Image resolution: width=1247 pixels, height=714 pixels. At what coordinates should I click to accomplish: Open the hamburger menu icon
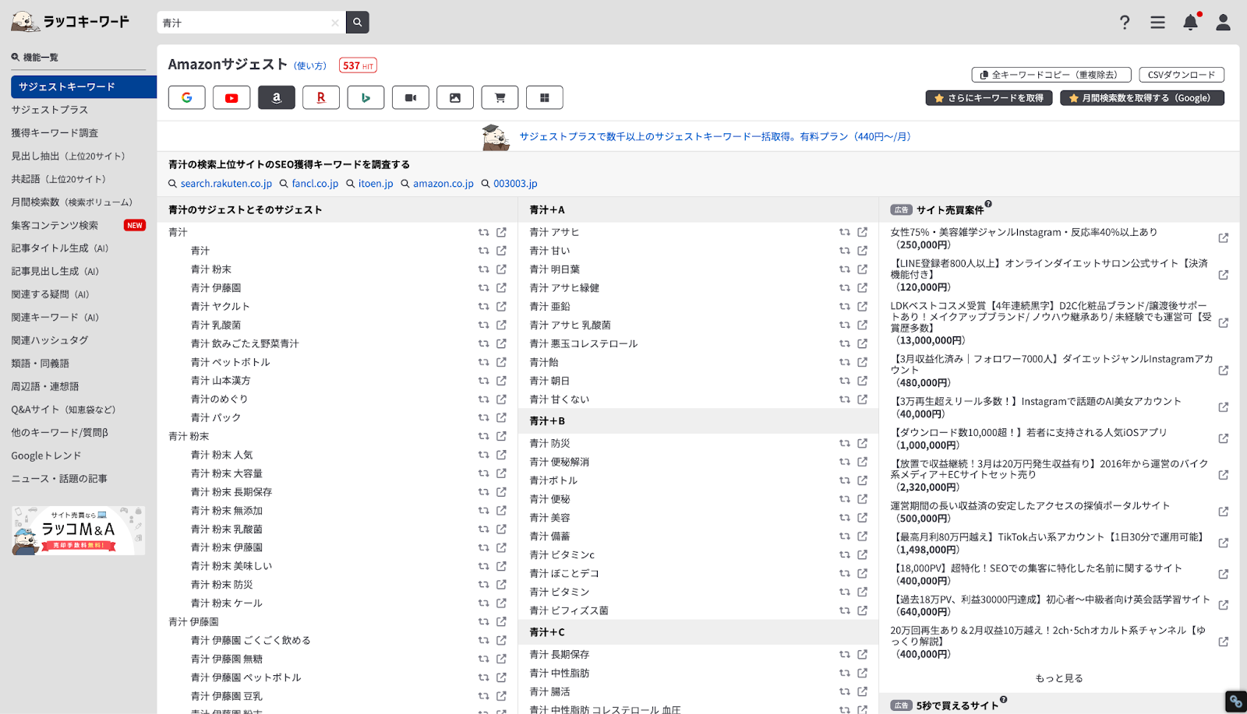click(x=1157, y=23)
